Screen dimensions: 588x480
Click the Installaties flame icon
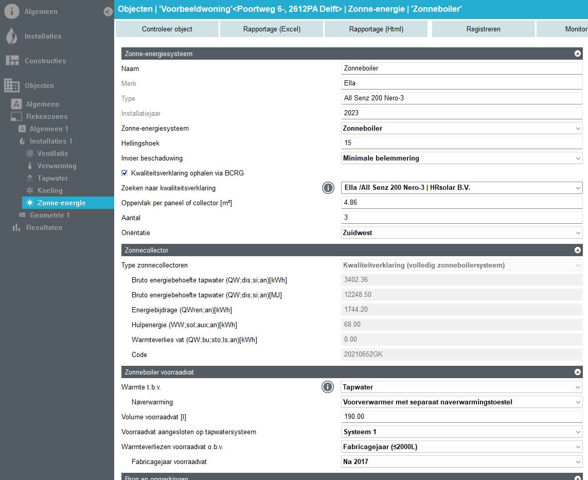(12, 36)
